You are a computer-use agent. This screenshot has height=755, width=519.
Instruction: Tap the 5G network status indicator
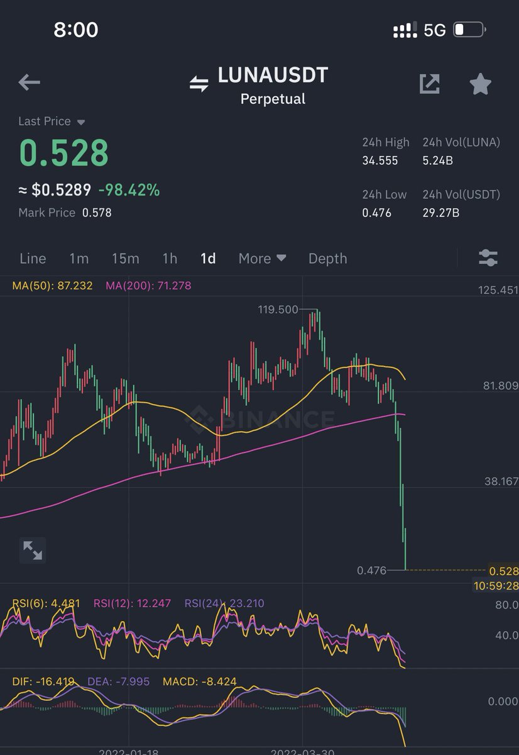click(434, 30)
